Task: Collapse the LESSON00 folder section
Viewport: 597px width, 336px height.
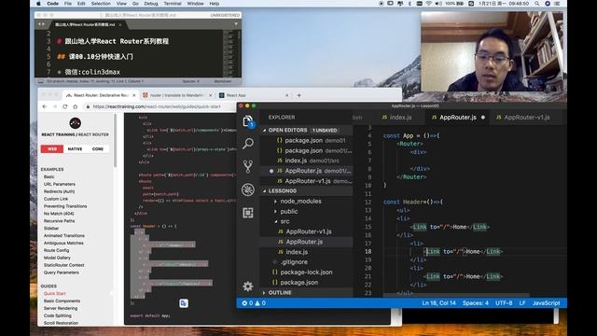Action: (307, 190)
